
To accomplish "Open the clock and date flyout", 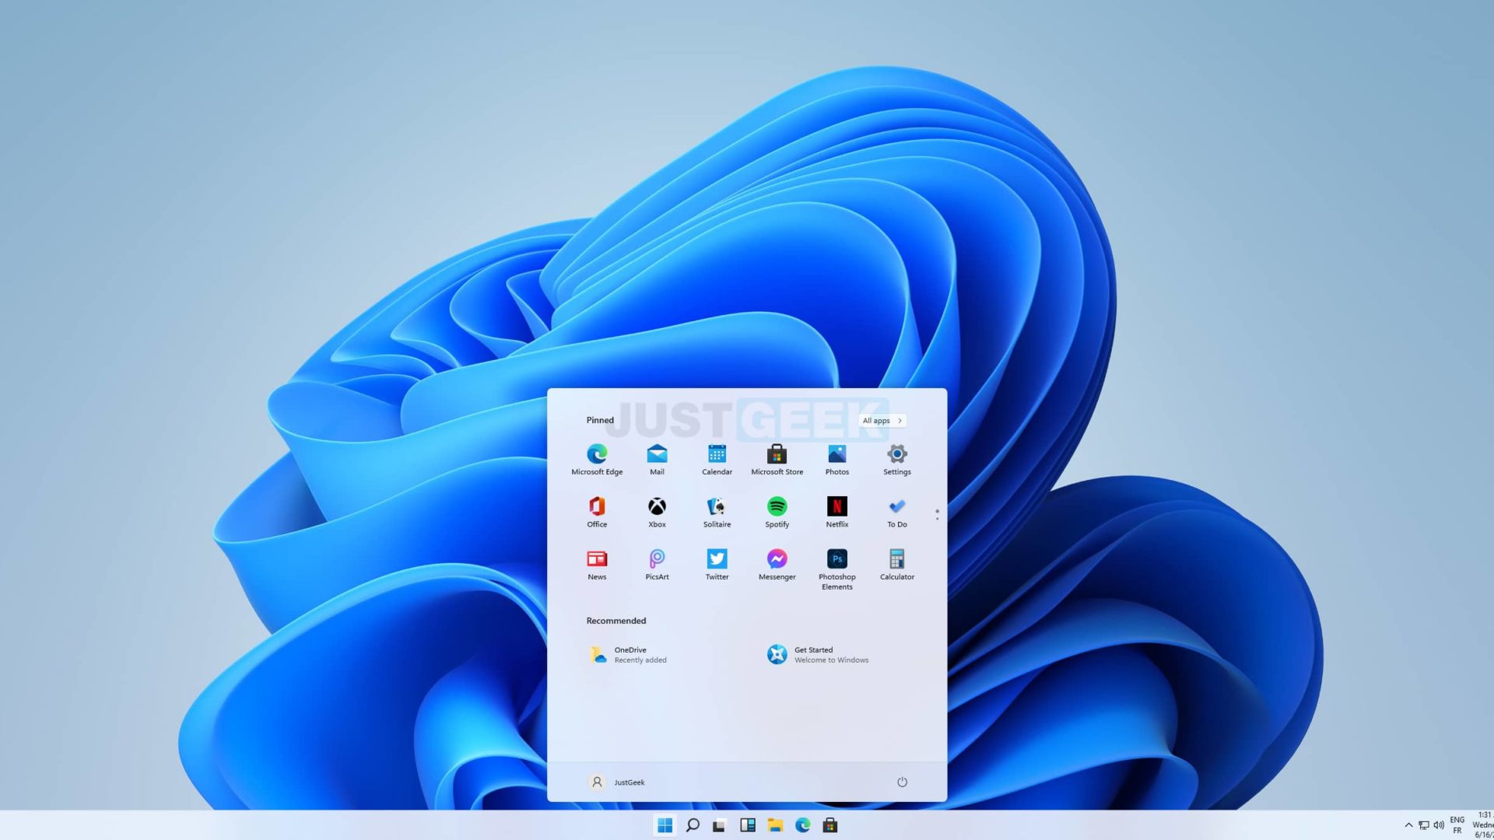I will pyautogui.click(x=1483, y=825).
